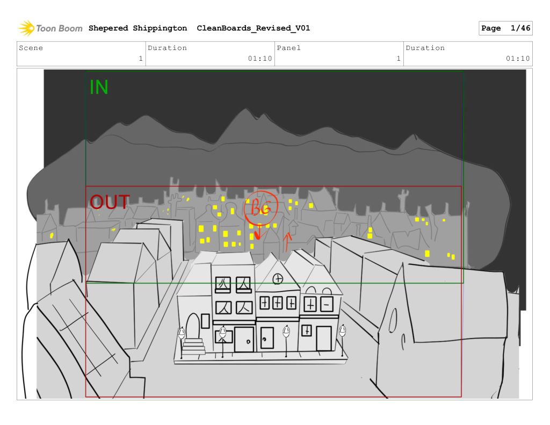Click the CleanBoards_Revised_V01 file name
Screen dimensions: 550x425
click(253, 28)
